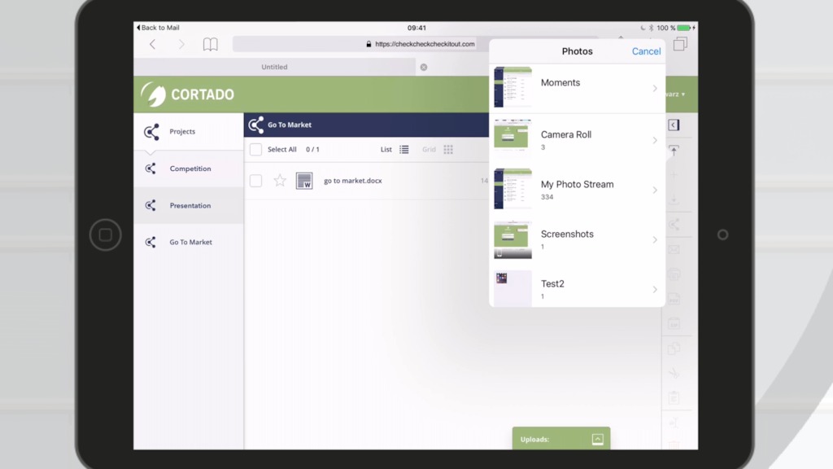Click the upload arrow icon in right toolbar

pos(674,151)
